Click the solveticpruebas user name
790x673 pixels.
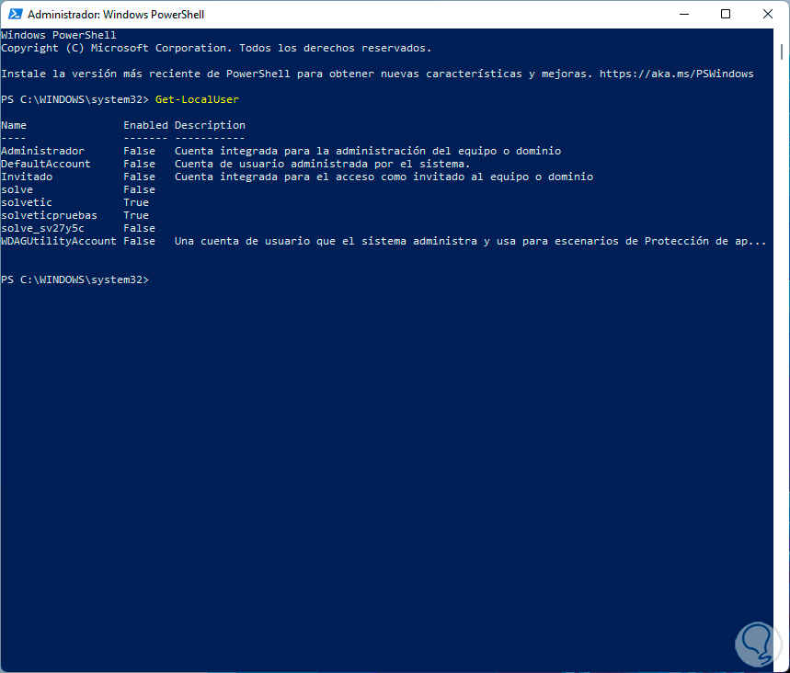(49, 215)
